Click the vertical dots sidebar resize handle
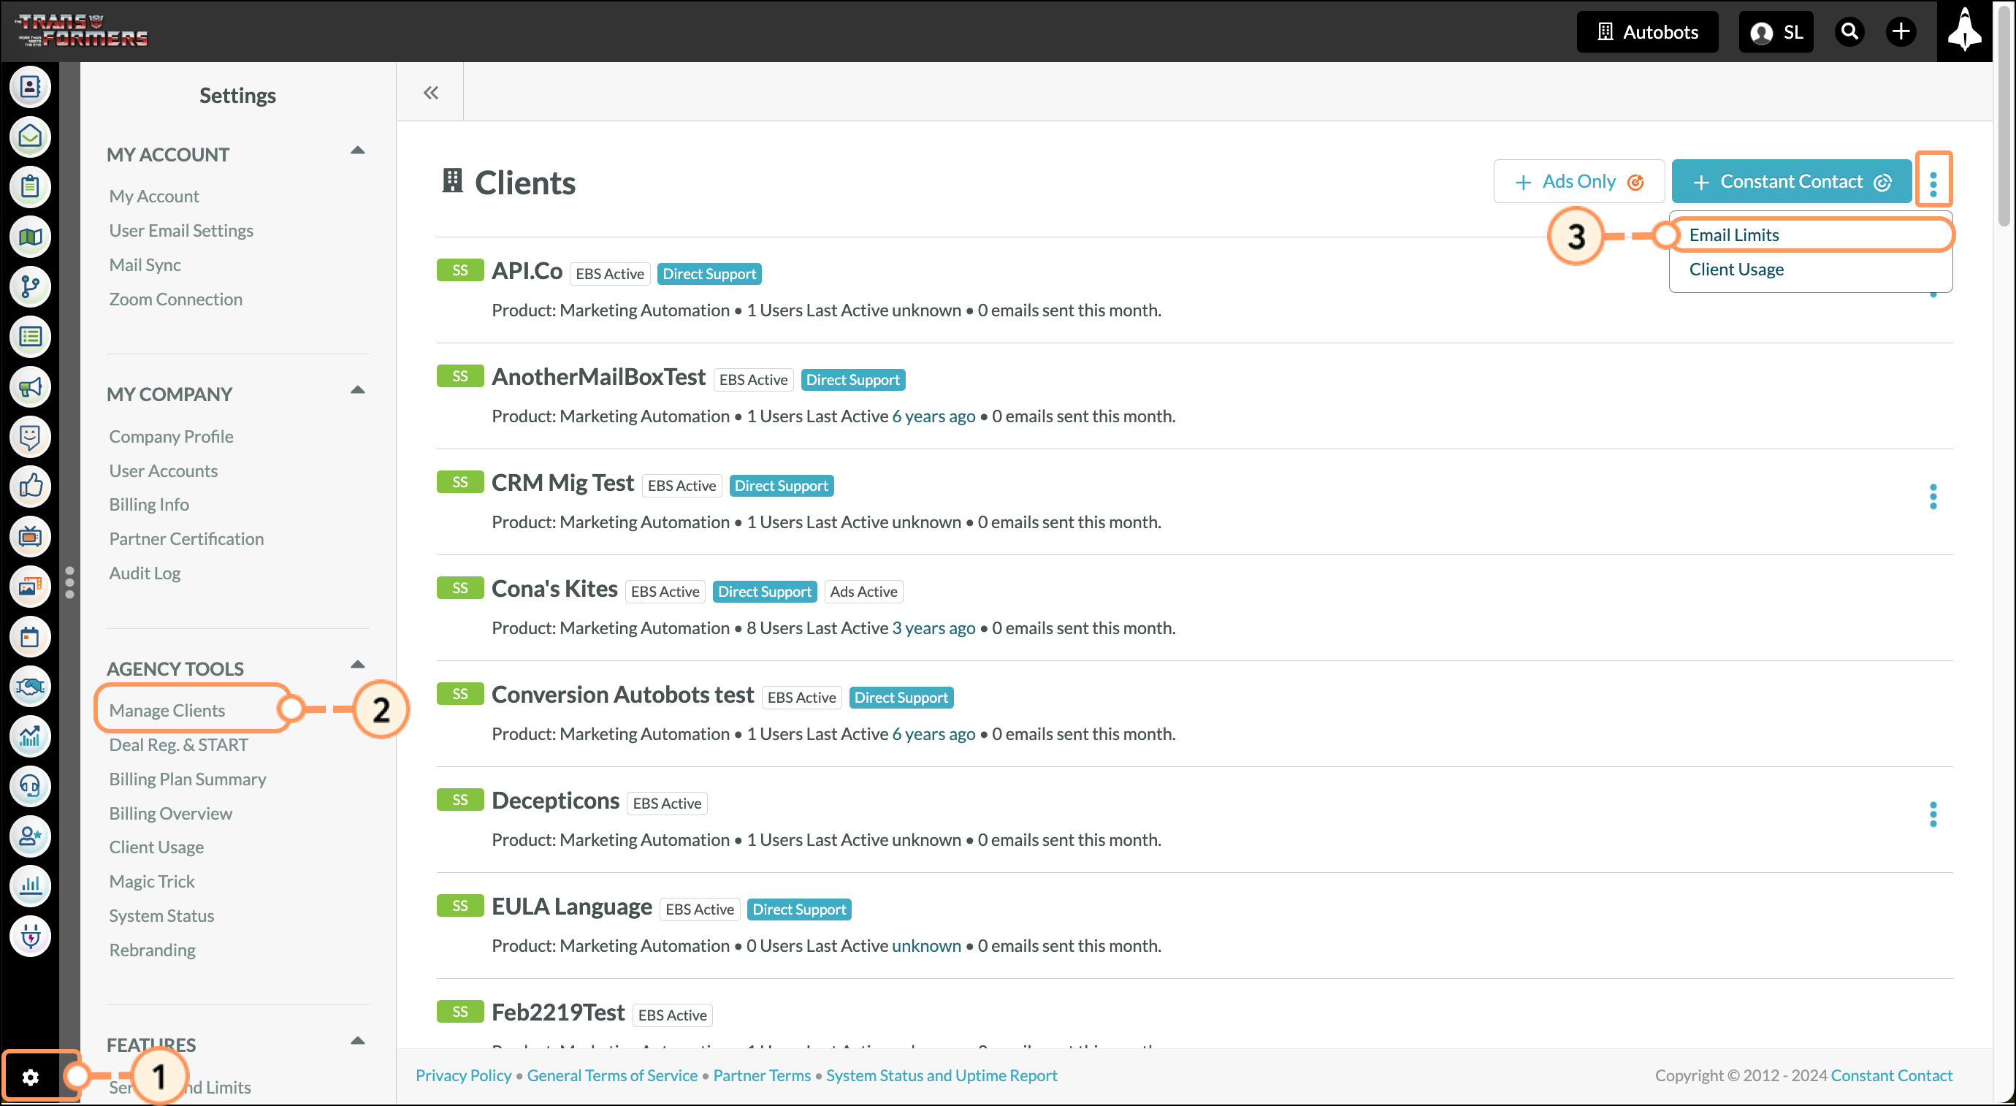The image size is (2016, 1106). tap(69, 582)
